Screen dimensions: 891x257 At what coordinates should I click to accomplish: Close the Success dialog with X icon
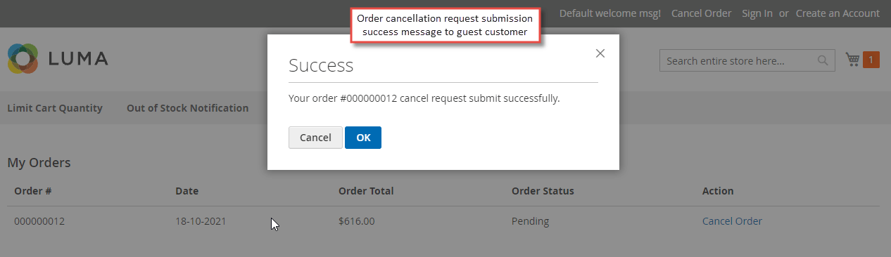(x=600, y=53)
